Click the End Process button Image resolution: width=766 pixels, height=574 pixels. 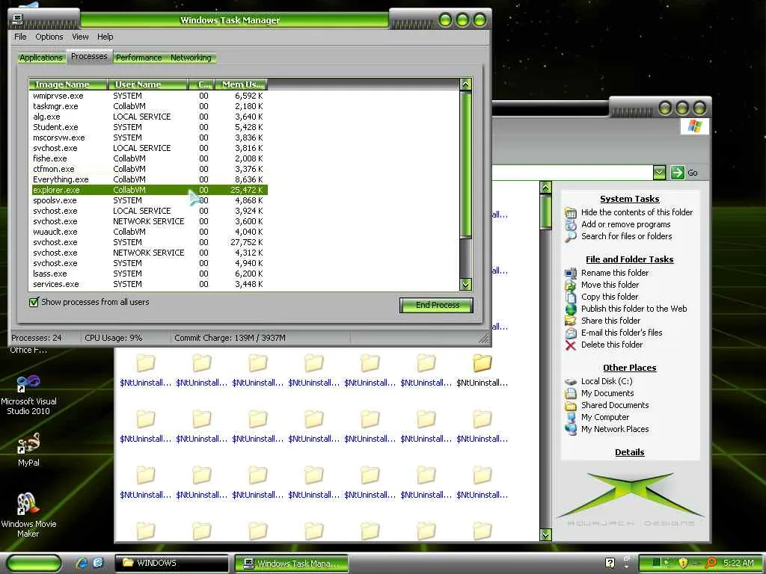[x=437, y=305]
